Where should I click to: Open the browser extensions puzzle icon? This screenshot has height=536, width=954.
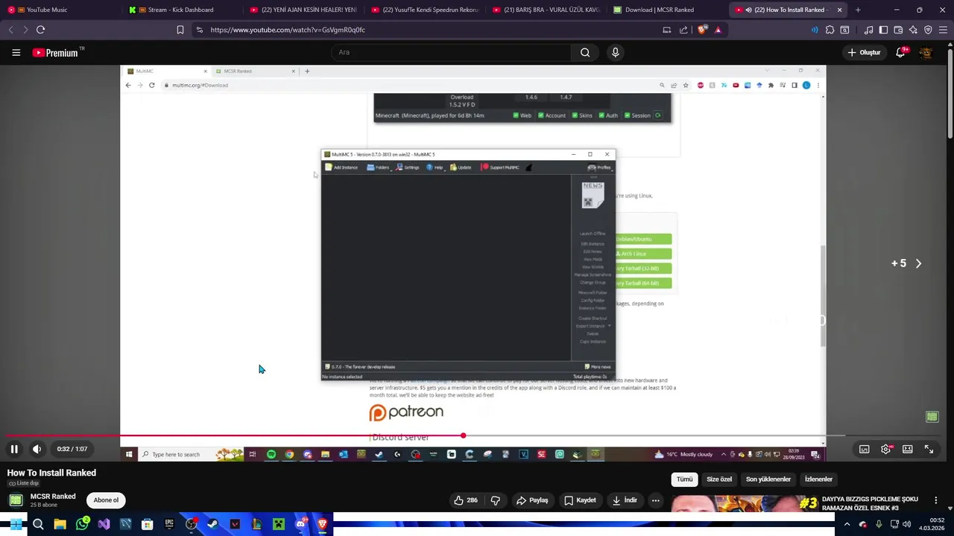830,30
